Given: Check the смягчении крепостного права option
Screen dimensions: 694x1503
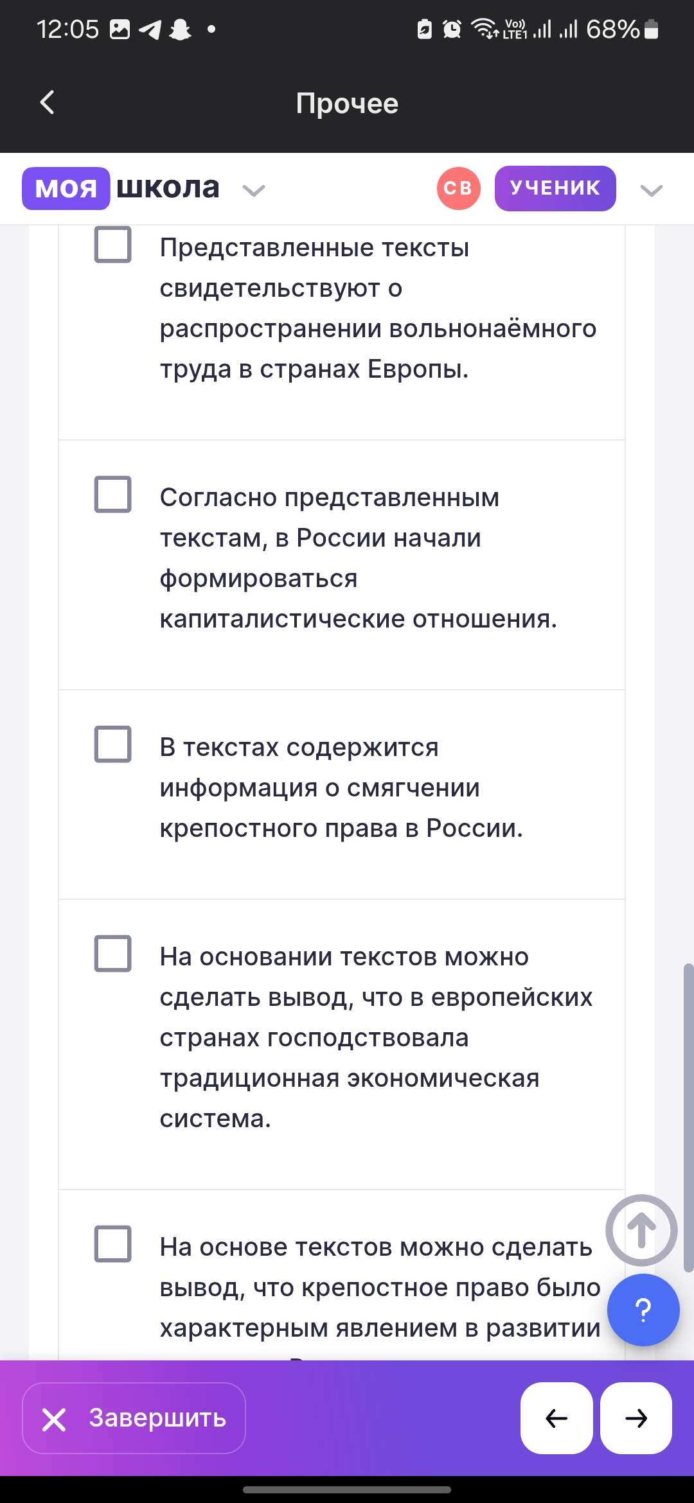Looking at the screenshot, I should click(113, 744).
